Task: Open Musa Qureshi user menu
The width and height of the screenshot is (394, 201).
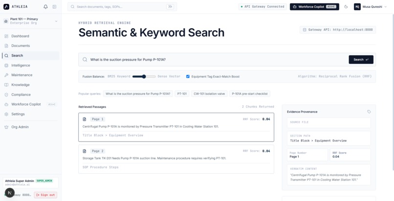Action: pyautogui.click(x=371, y=7)
